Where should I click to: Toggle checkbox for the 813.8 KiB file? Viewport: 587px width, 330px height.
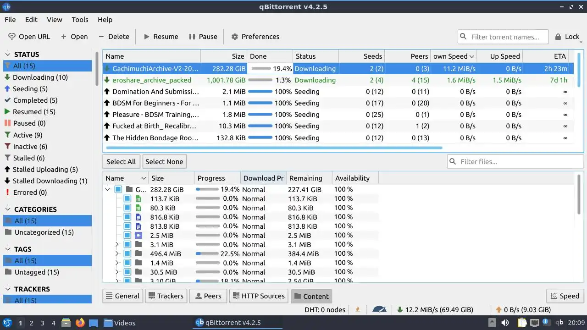tap(127, 226)
